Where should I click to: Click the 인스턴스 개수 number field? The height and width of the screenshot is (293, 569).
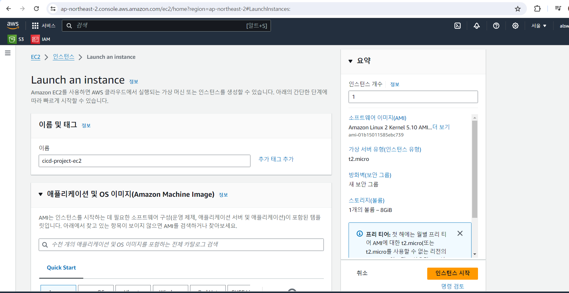pos(413,97)
